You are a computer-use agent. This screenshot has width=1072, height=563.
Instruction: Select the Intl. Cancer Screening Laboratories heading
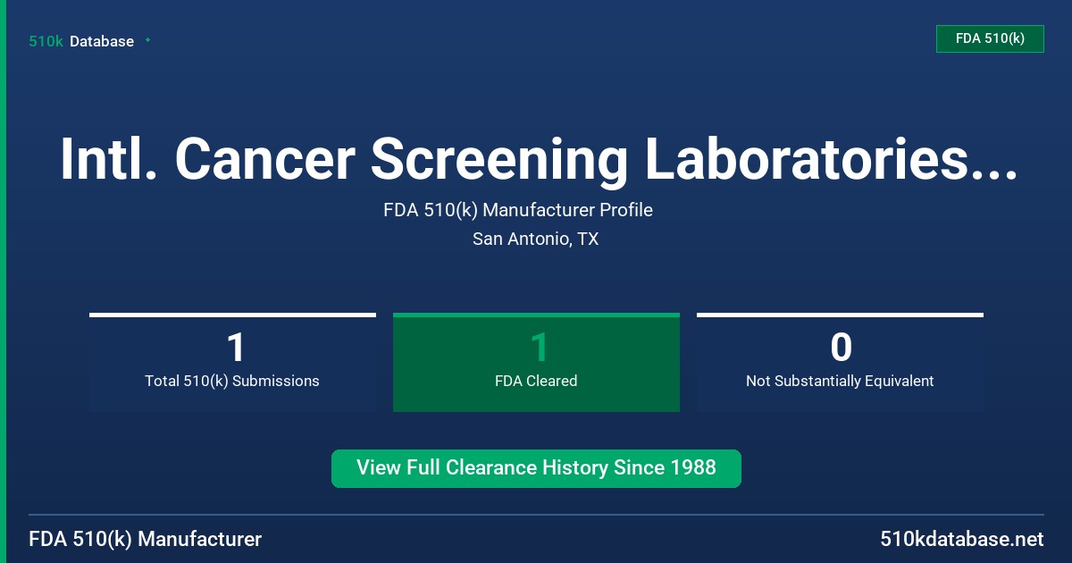point(539,159)
